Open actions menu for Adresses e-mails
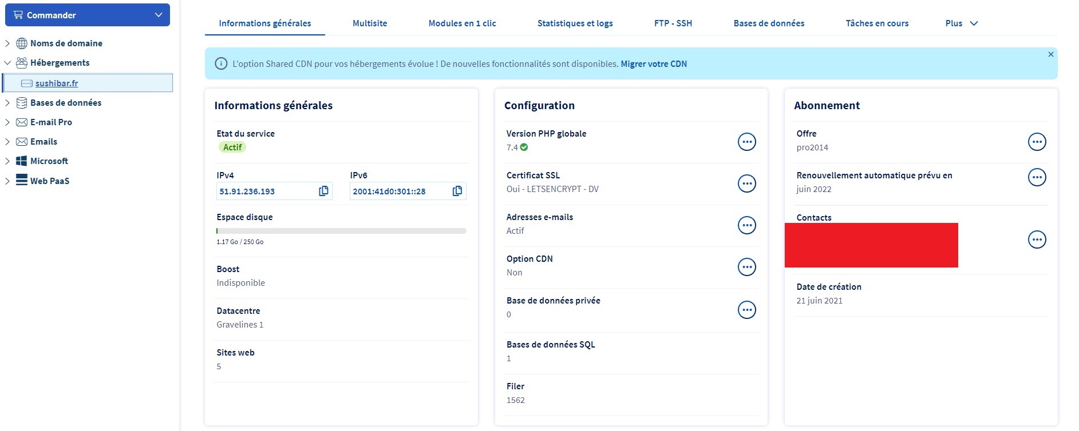 [746, 225]
